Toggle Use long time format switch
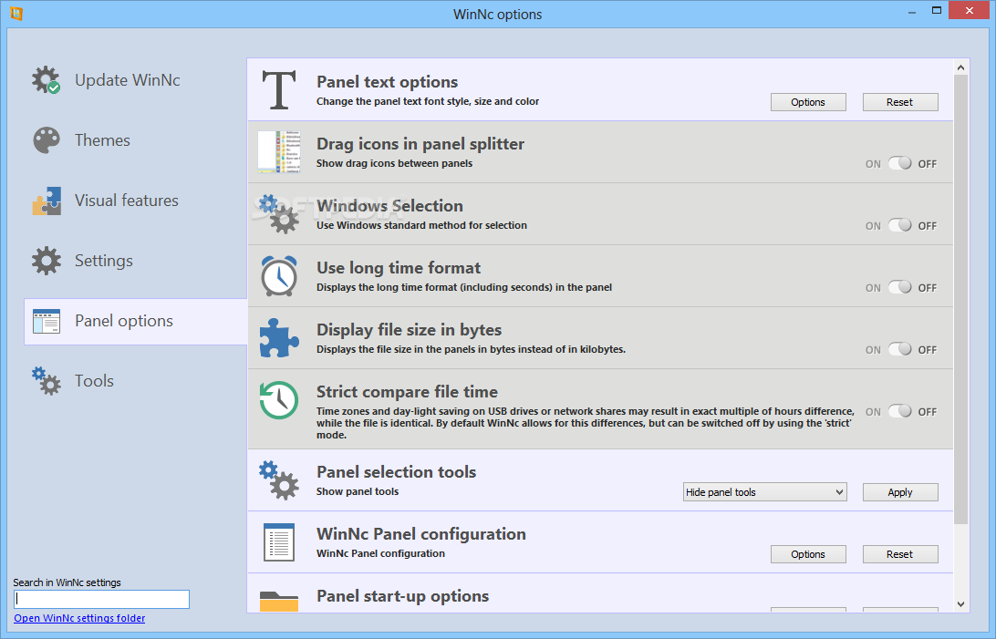The width and height of the screenshot is (996, 639). click(x=900, y=287)
